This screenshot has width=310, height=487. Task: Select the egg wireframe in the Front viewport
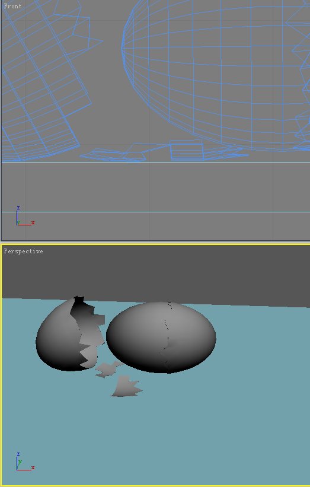[x=214, y=75]
